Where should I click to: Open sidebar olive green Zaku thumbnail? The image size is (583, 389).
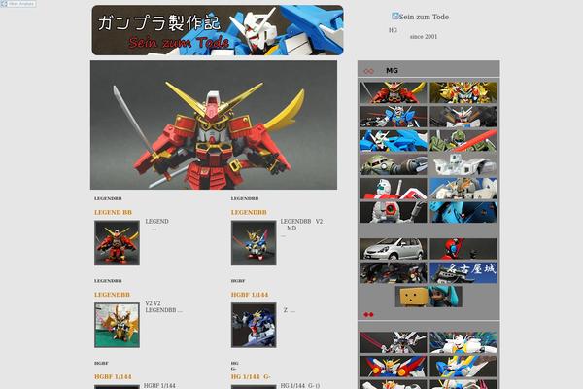click(394, 164)
